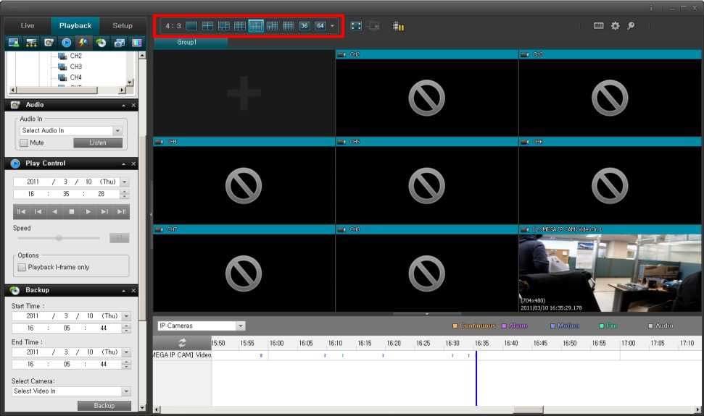The image size is (704, 416).
Task: Click the stop playback button
Action: pyautogui.click(x=72, y=212)
